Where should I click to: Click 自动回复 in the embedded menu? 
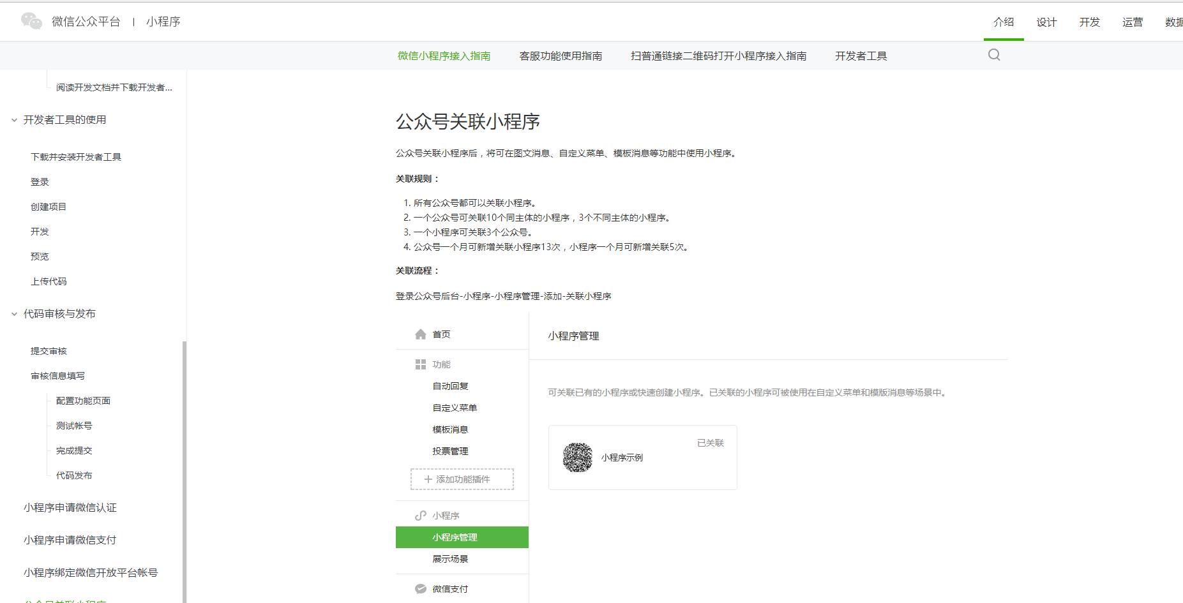point(450,386)
